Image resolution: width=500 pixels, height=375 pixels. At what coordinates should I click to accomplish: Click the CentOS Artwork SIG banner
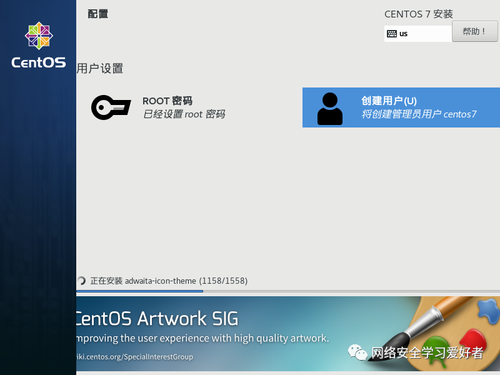(288, 334)
